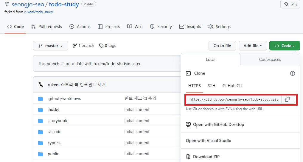Screen dimensions: 303x162
Task: Open the 린트 체크 CI 추가 commit
Action: pyautogui.click(x=141, y=98)
